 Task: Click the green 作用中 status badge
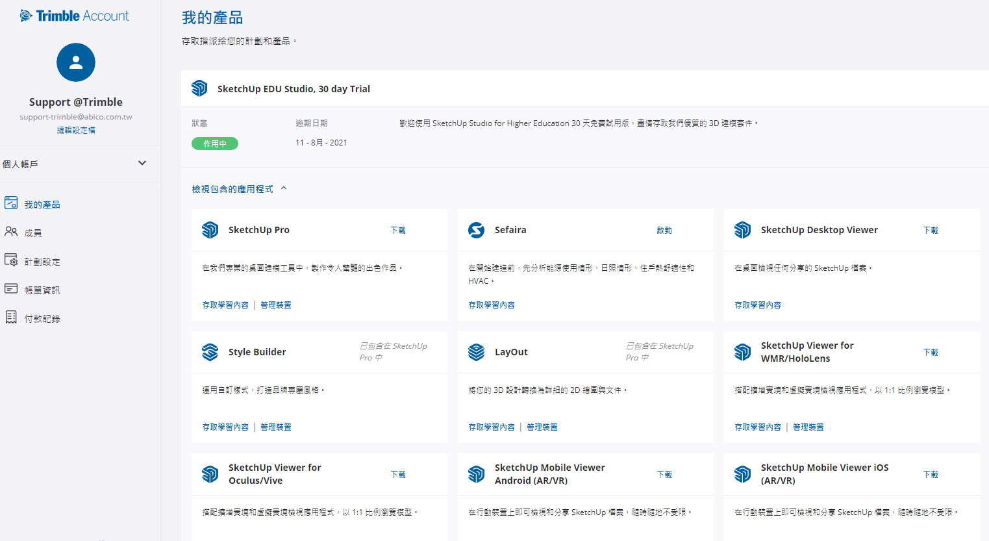(215, 144)
